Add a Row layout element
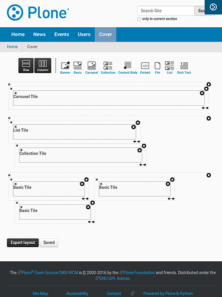Viewport: 222px width, 297px height. tap(26, 65)
